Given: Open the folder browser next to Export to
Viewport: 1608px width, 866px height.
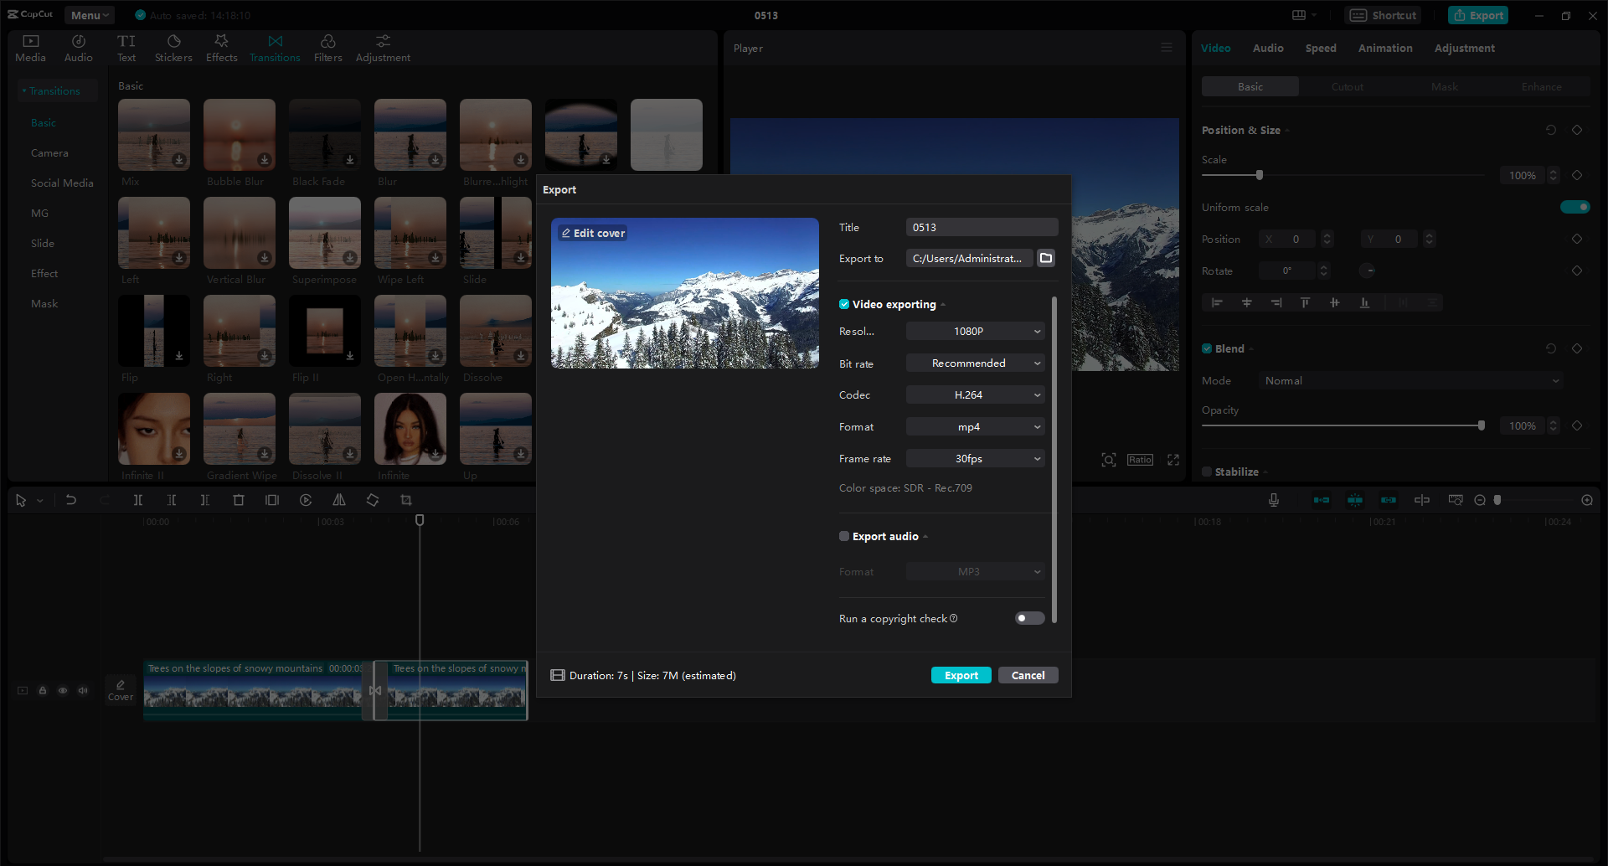Looking at the screenshot, I should click(1045, 258).
